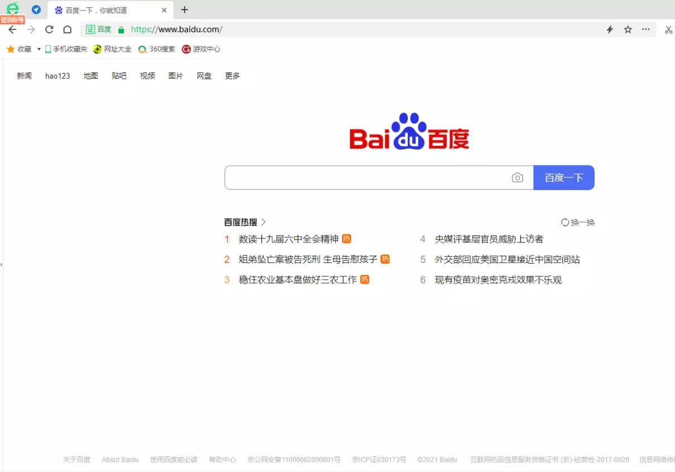This screenshot has height=472, width=675.
Task: Open 关于百度 footer link
Action: 76,460
